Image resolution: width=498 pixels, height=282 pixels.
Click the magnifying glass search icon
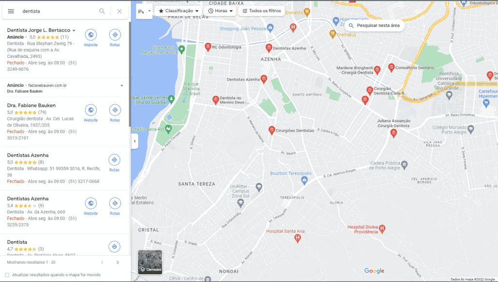tap(102, 11)
